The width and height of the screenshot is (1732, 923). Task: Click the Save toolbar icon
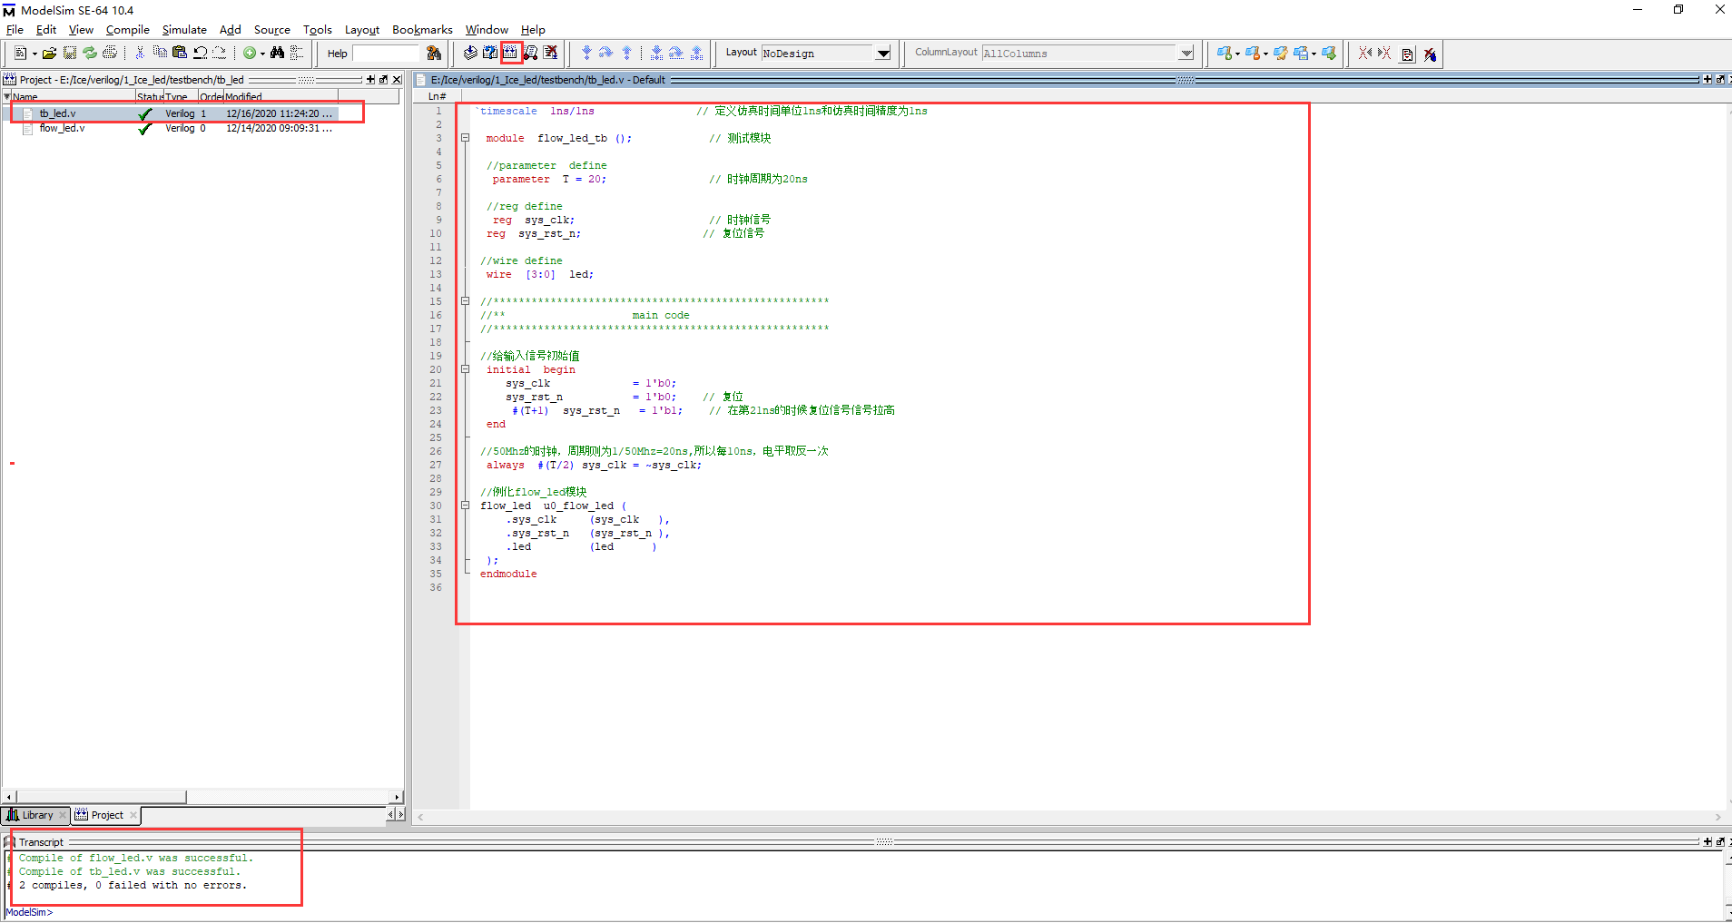70,53
